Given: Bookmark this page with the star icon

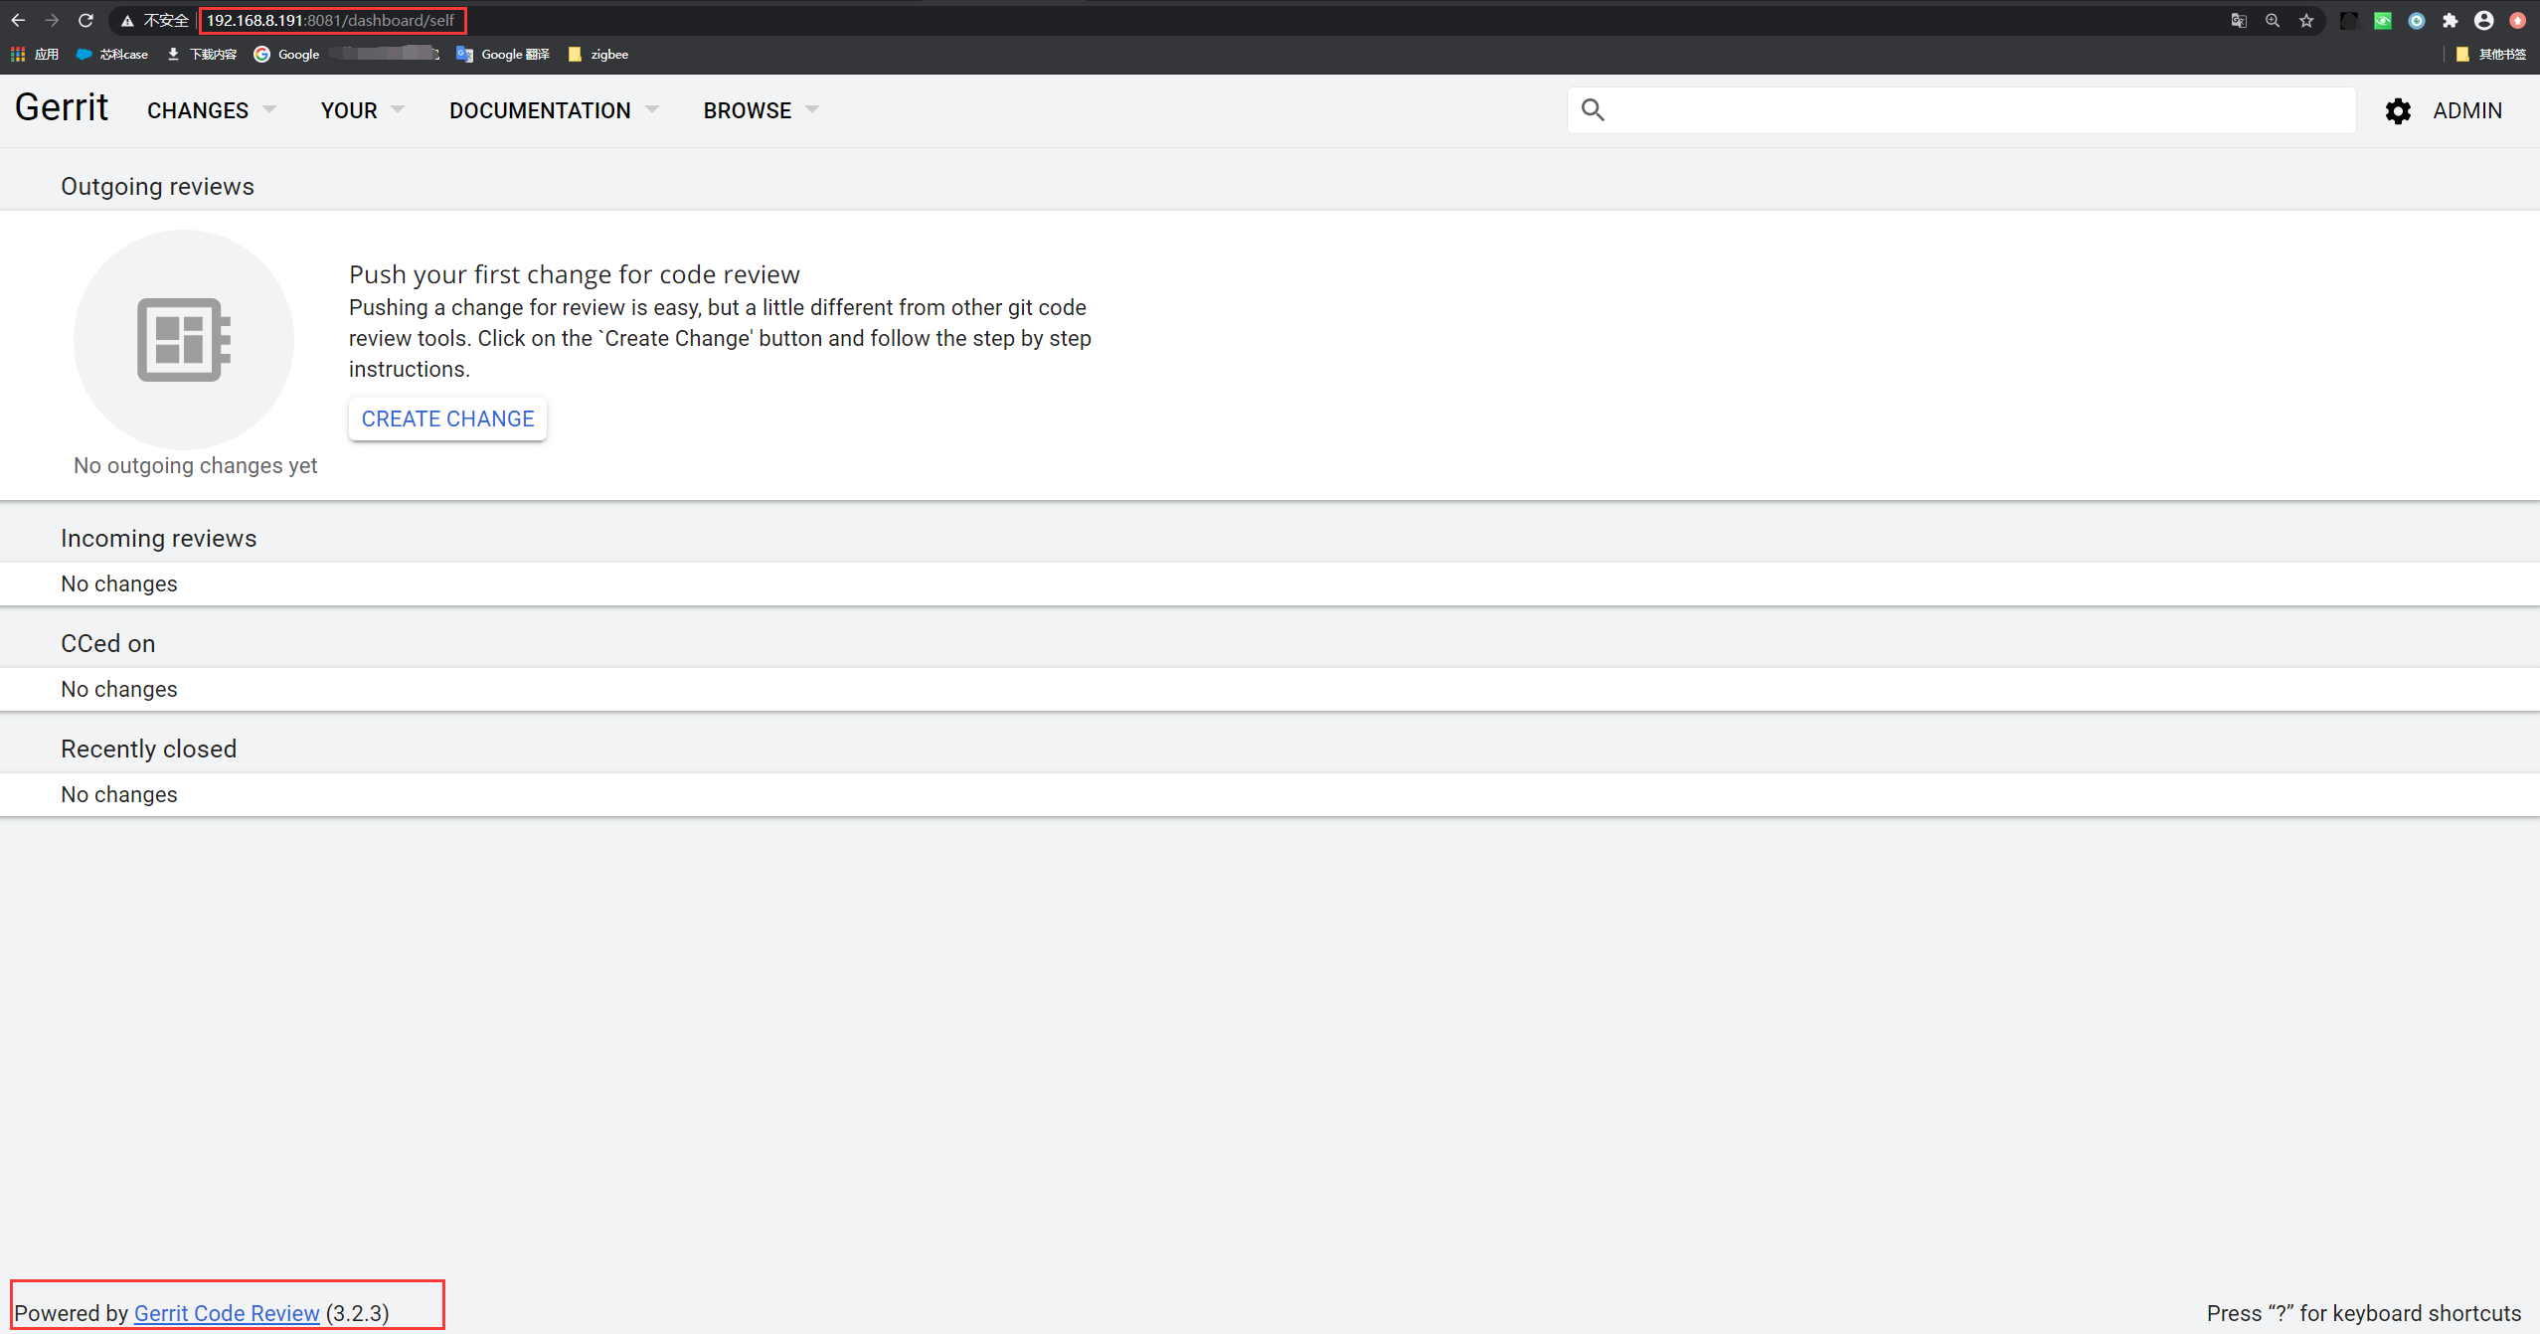Looking at the screenshot, I should pos(2306,20).
